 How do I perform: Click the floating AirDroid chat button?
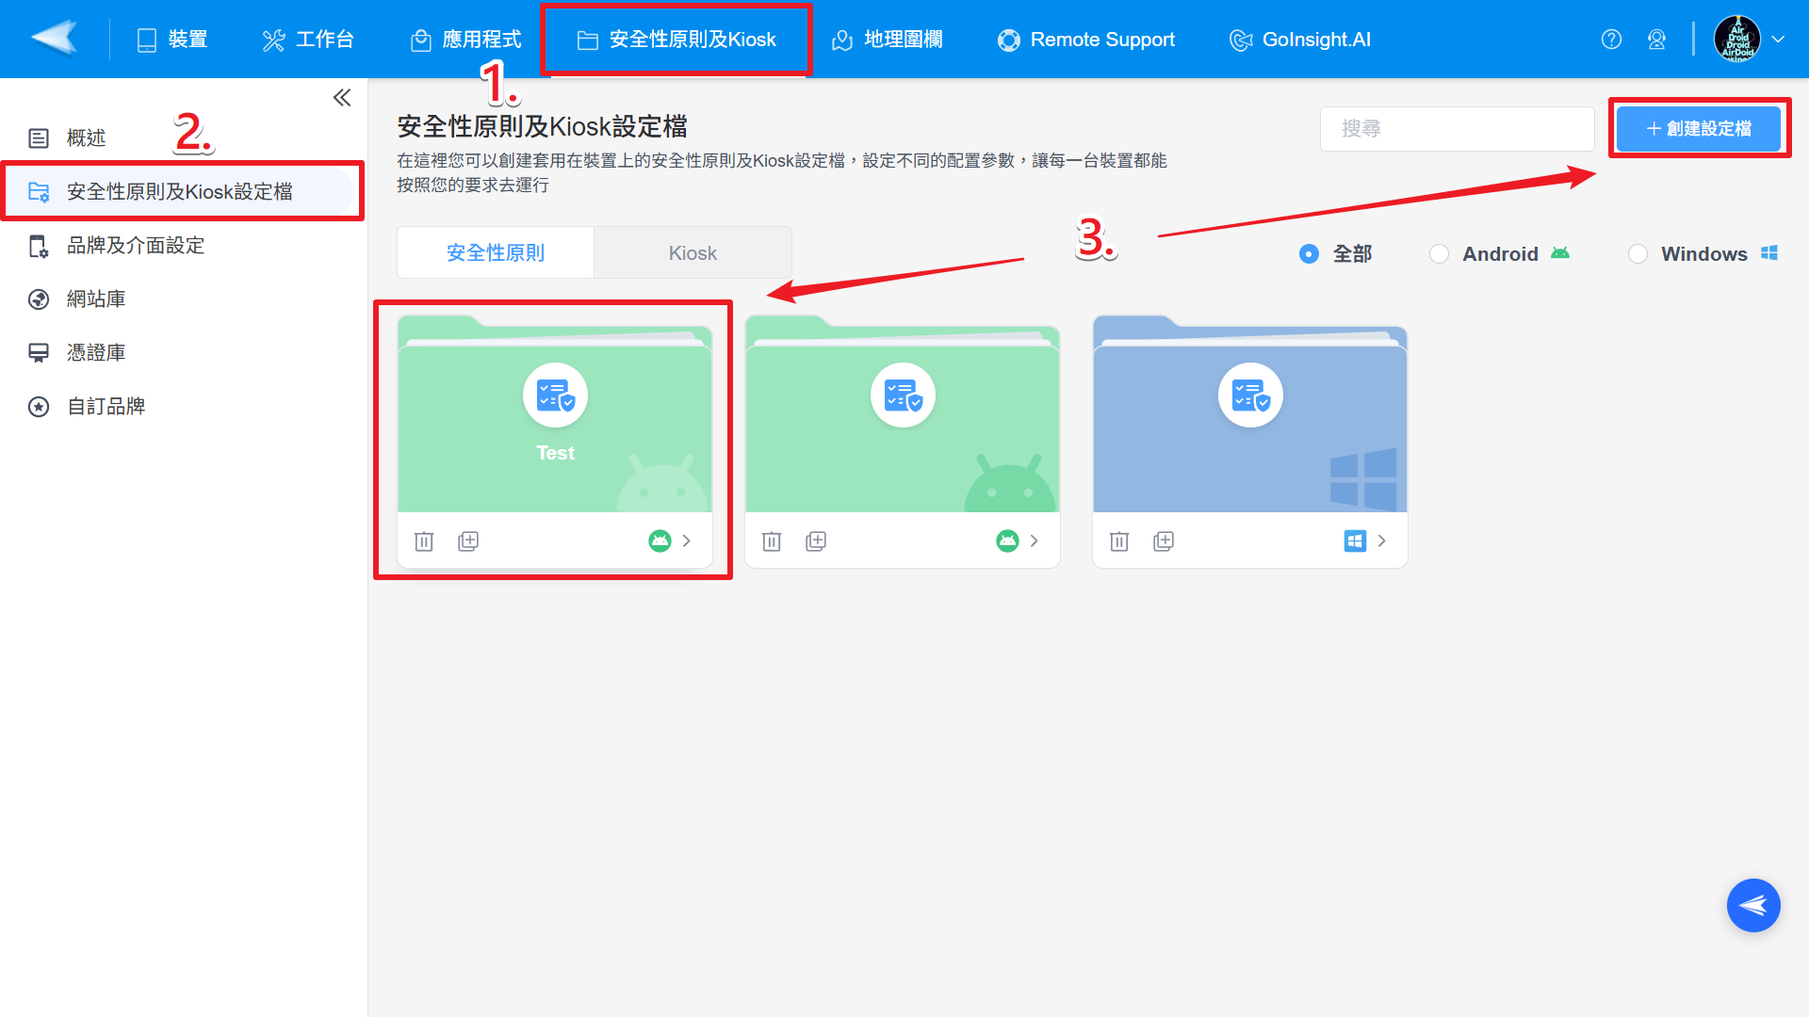pyautogui.click(x=1752, y=905)
